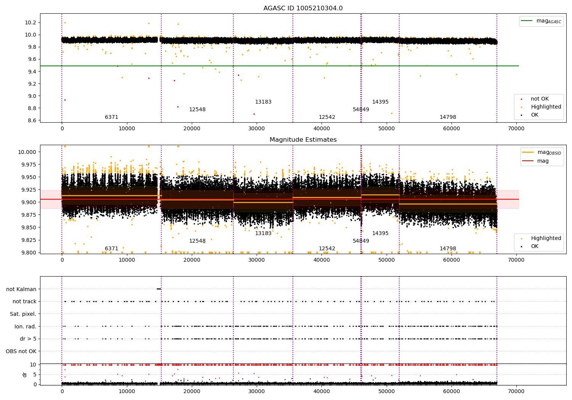Click the 8.6 y-axis tick label

32,120
